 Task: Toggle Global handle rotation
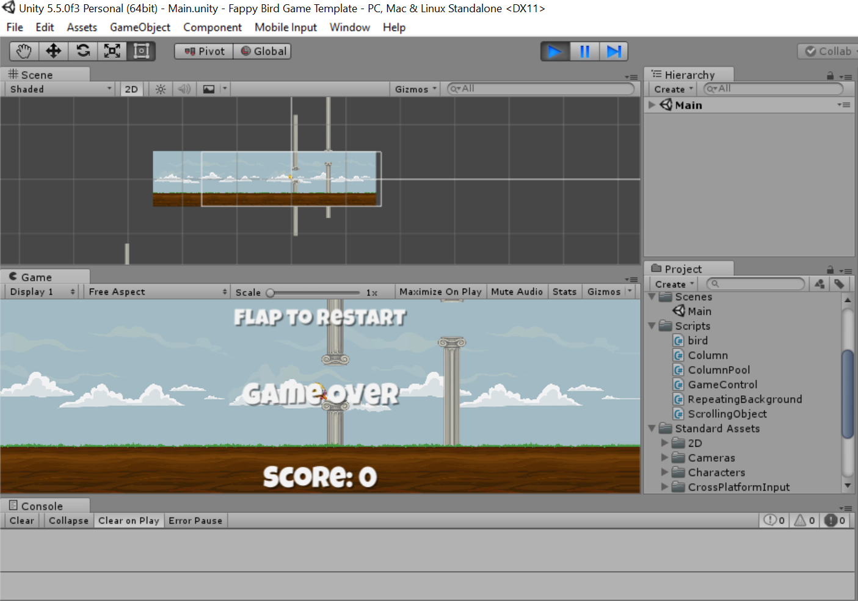263,51
